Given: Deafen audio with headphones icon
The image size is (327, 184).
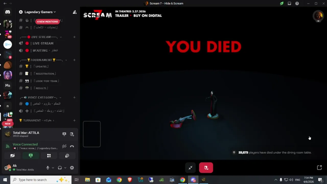Looking at the screenshot, I should [x=60, y=168].
